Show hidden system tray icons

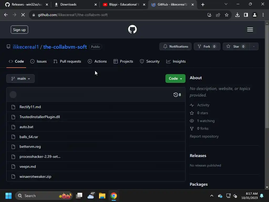click(212, 196)
